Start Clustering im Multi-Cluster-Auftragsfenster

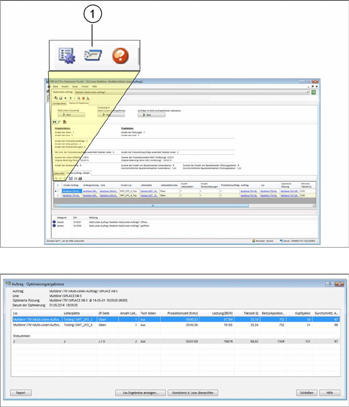tap(111, 115)
